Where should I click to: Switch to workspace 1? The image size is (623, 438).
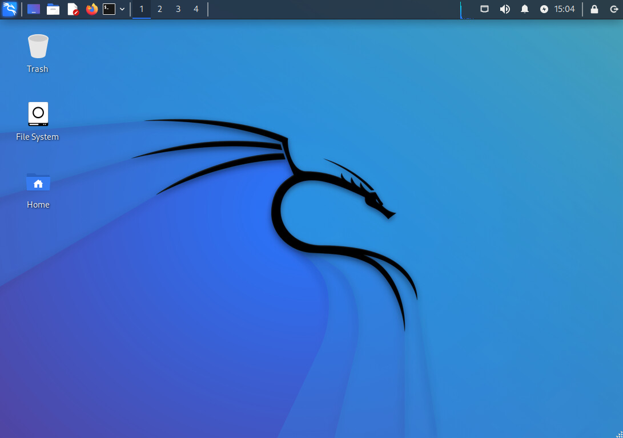(x=142, y=9)
